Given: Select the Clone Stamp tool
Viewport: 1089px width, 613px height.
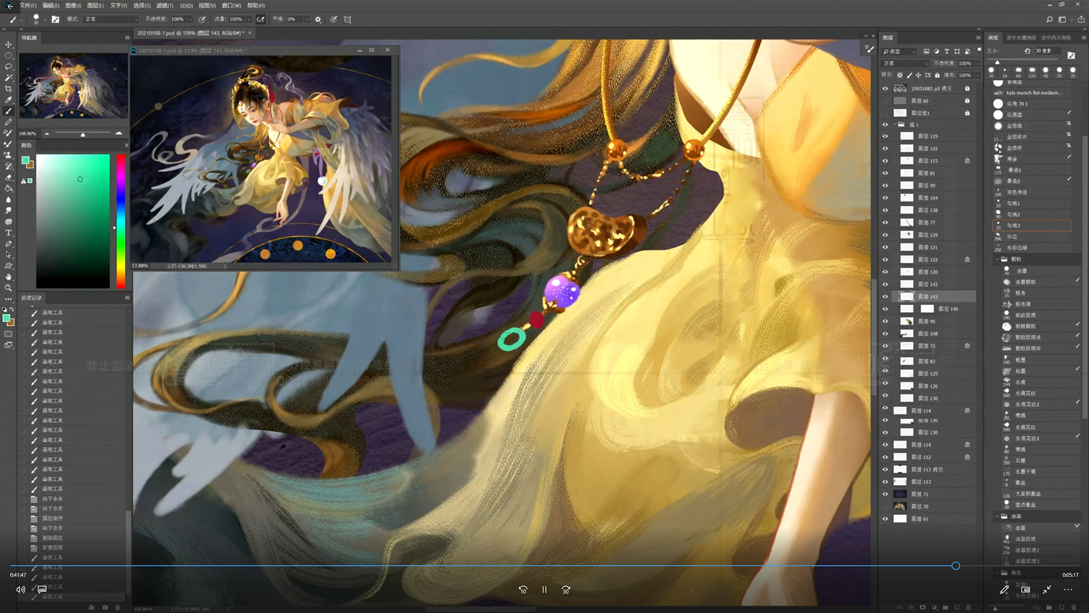Looking at the screenshot, I should click(9, 155).
